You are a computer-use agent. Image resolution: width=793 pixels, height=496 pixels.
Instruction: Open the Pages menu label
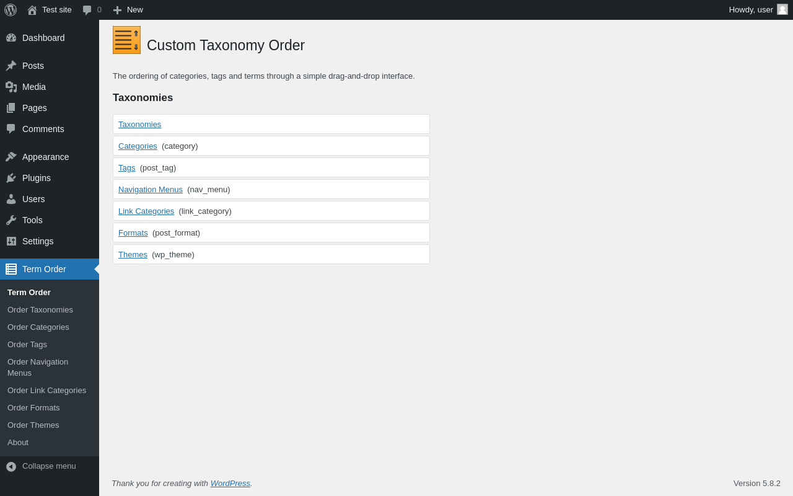(x=35, y=108)
